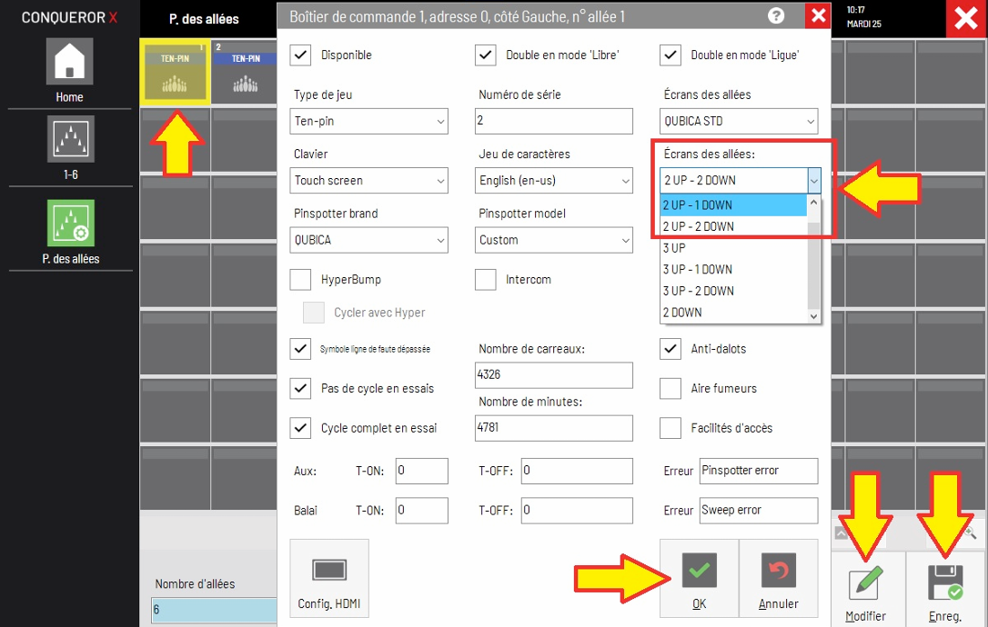Choose 2 UP - 1 DOWN option
Screen dimensions: 988x627
point(733,205)
